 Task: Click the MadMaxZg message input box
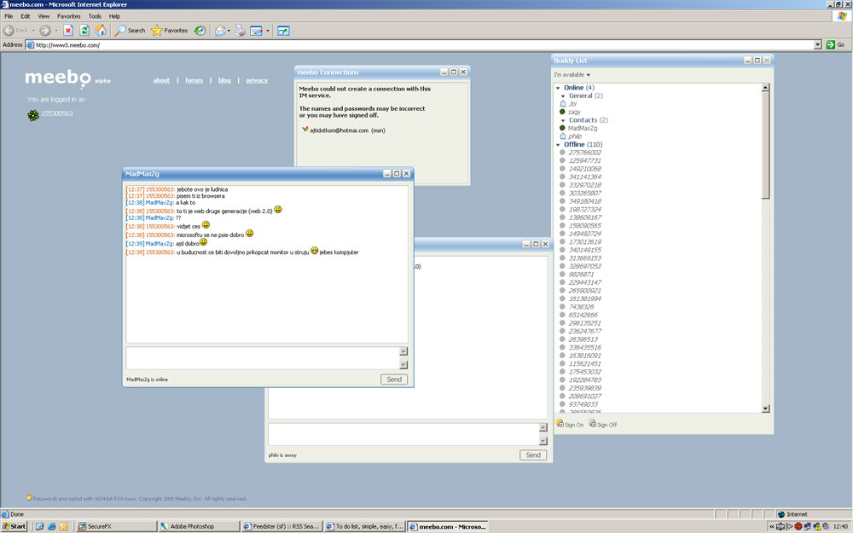point(261,357)
